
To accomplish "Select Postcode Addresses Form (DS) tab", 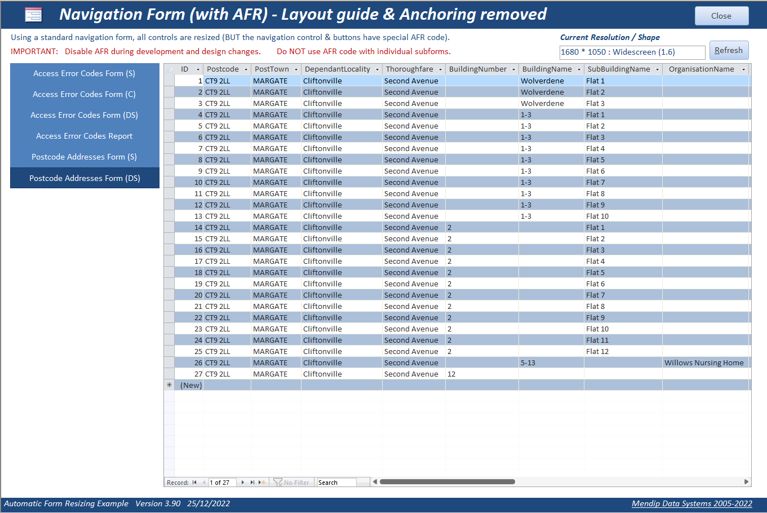I will click(85, 178).
